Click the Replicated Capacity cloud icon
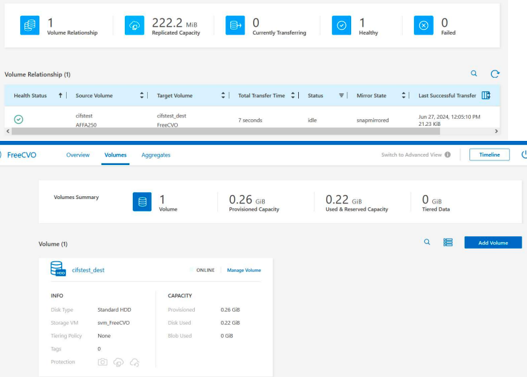527x377 pixels. tap(135, 25)
